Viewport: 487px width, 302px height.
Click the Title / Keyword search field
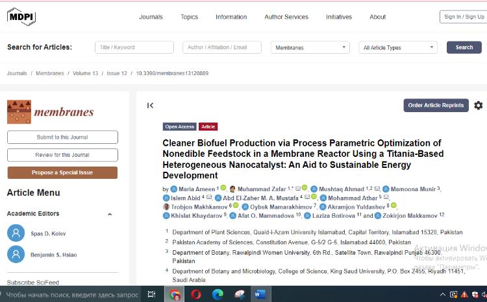point(134,47)
